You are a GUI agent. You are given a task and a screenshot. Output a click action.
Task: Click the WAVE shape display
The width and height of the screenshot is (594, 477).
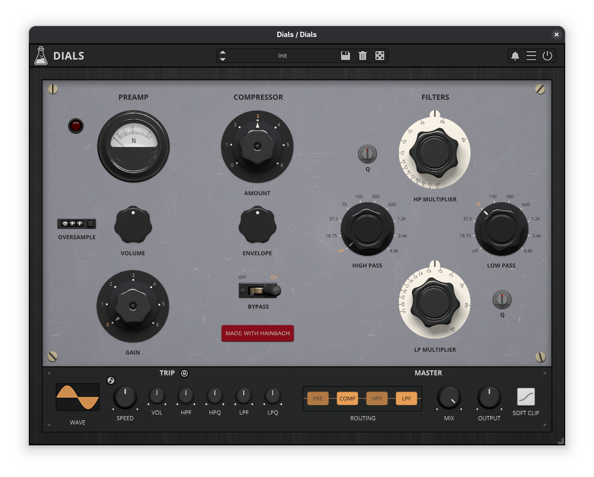pyautogui.click(x=78, y=397)
